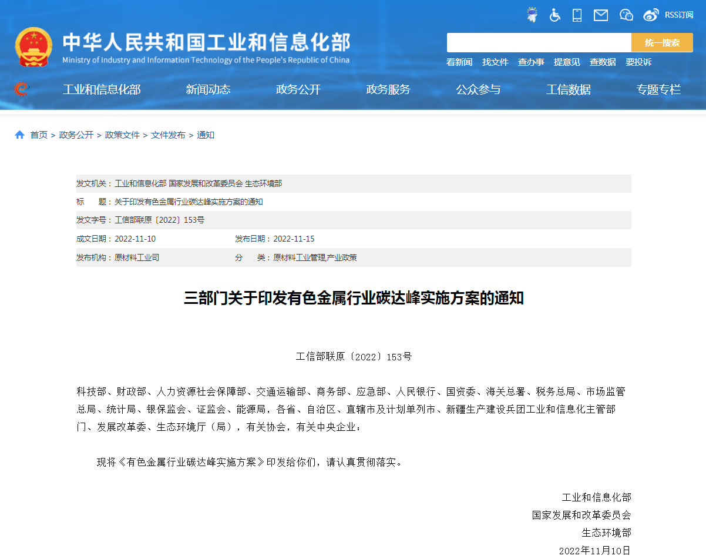Select the 政务服务 navigation item

388,89
